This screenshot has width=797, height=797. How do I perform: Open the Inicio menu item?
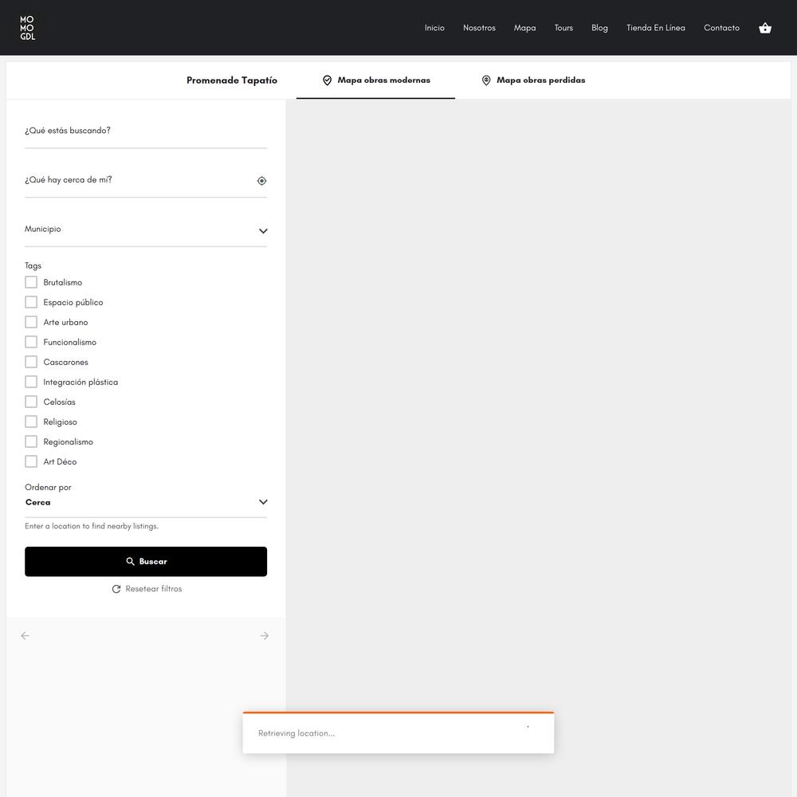click(x=434, y=28)
